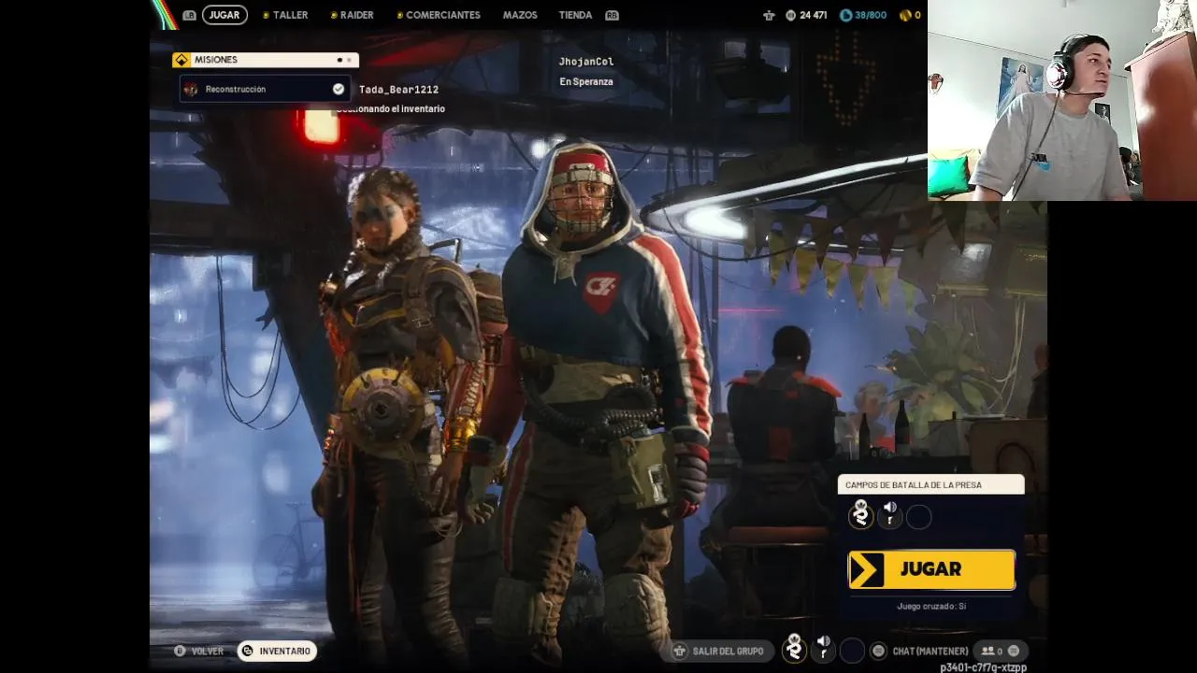Click the first squad avatar in bottom bar
1197x673 pixels.
794,649
